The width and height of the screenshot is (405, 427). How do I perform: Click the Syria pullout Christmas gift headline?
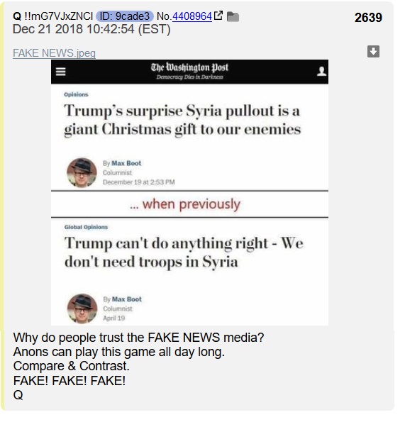tap(182, 120)
